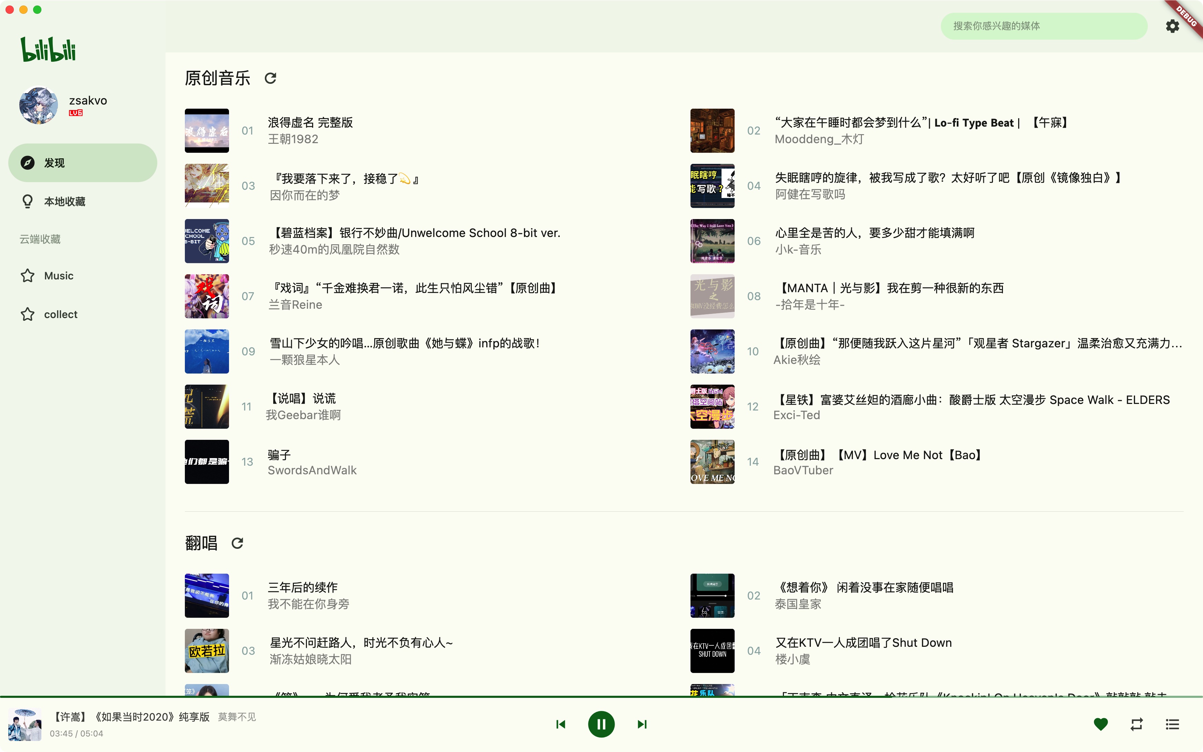
Task: Skip to next track
Action: click(x=642, y=724)
